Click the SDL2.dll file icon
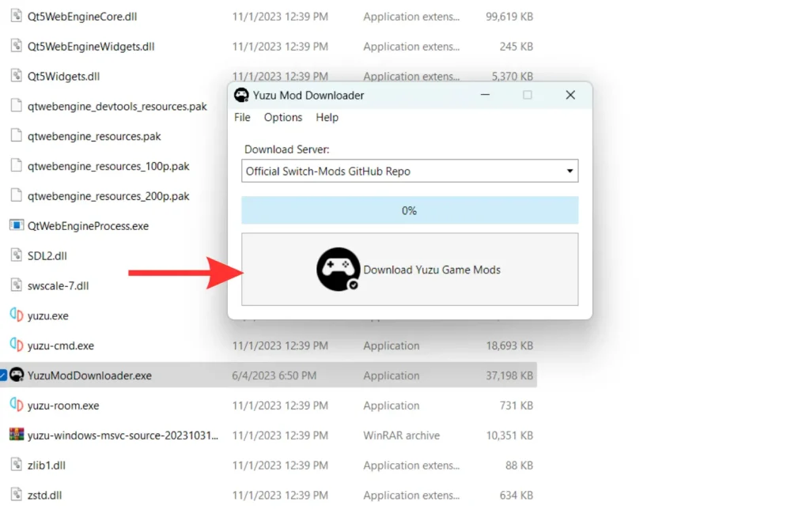810x513 pixels. pyautogui.click(x=17, y=255)
